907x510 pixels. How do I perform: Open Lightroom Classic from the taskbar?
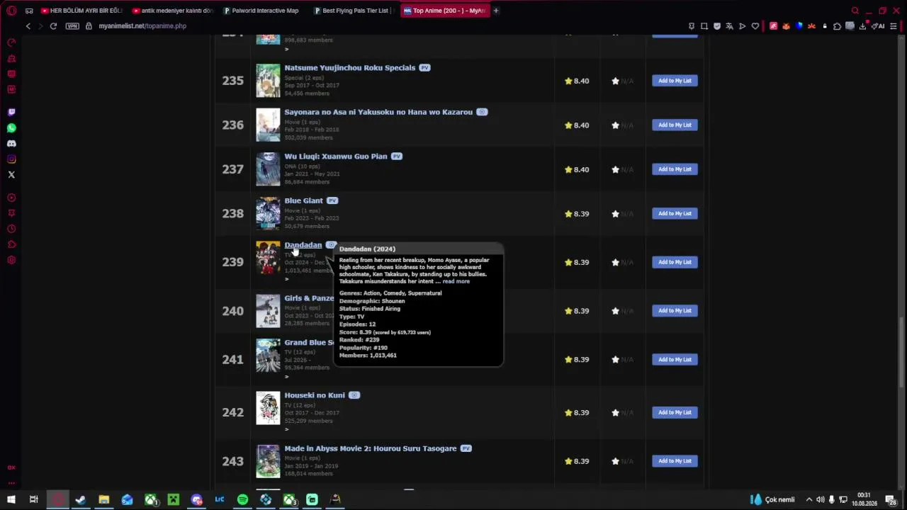tap(220, 499)
